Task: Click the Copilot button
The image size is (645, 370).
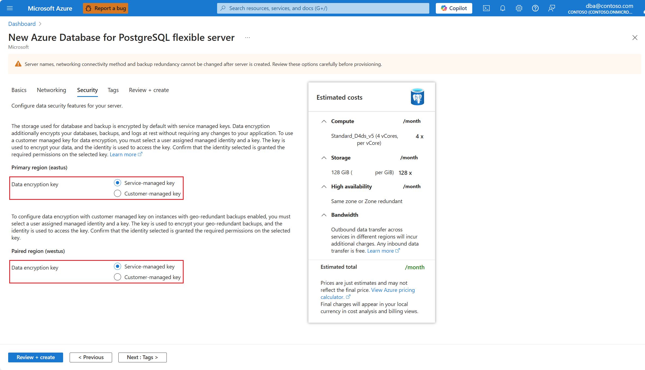Action: pyautogui.click(x=454, y=8)
